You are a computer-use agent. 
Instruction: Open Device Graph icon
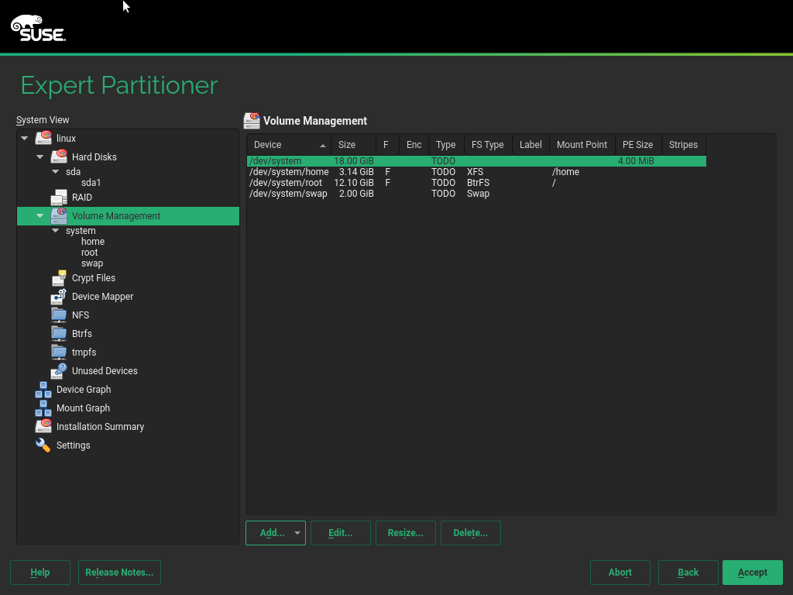(43, 390)
